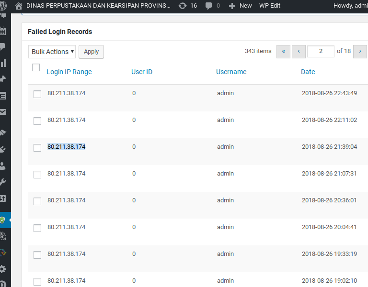Open the WordPress logo menu
The image size is (368, 287).
[x=3, y=6]
